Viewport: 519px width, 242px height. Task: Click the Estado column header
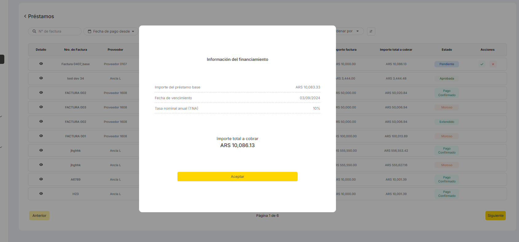pos(447,50)
